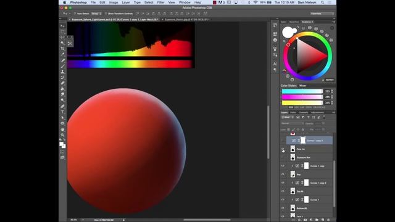395x222 pixels.
Task: Switch to the Swatches tab
Action: 294,22
